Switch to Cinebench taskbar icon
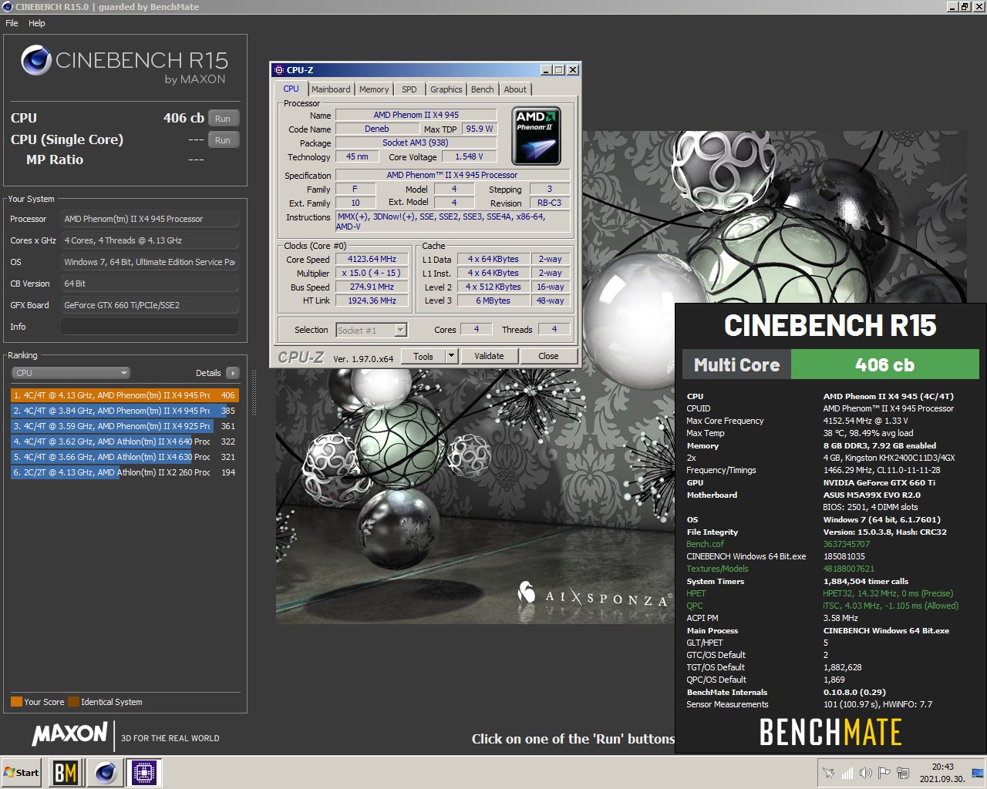The width and height of the screenshot is (987, 789). pos(106,772)
